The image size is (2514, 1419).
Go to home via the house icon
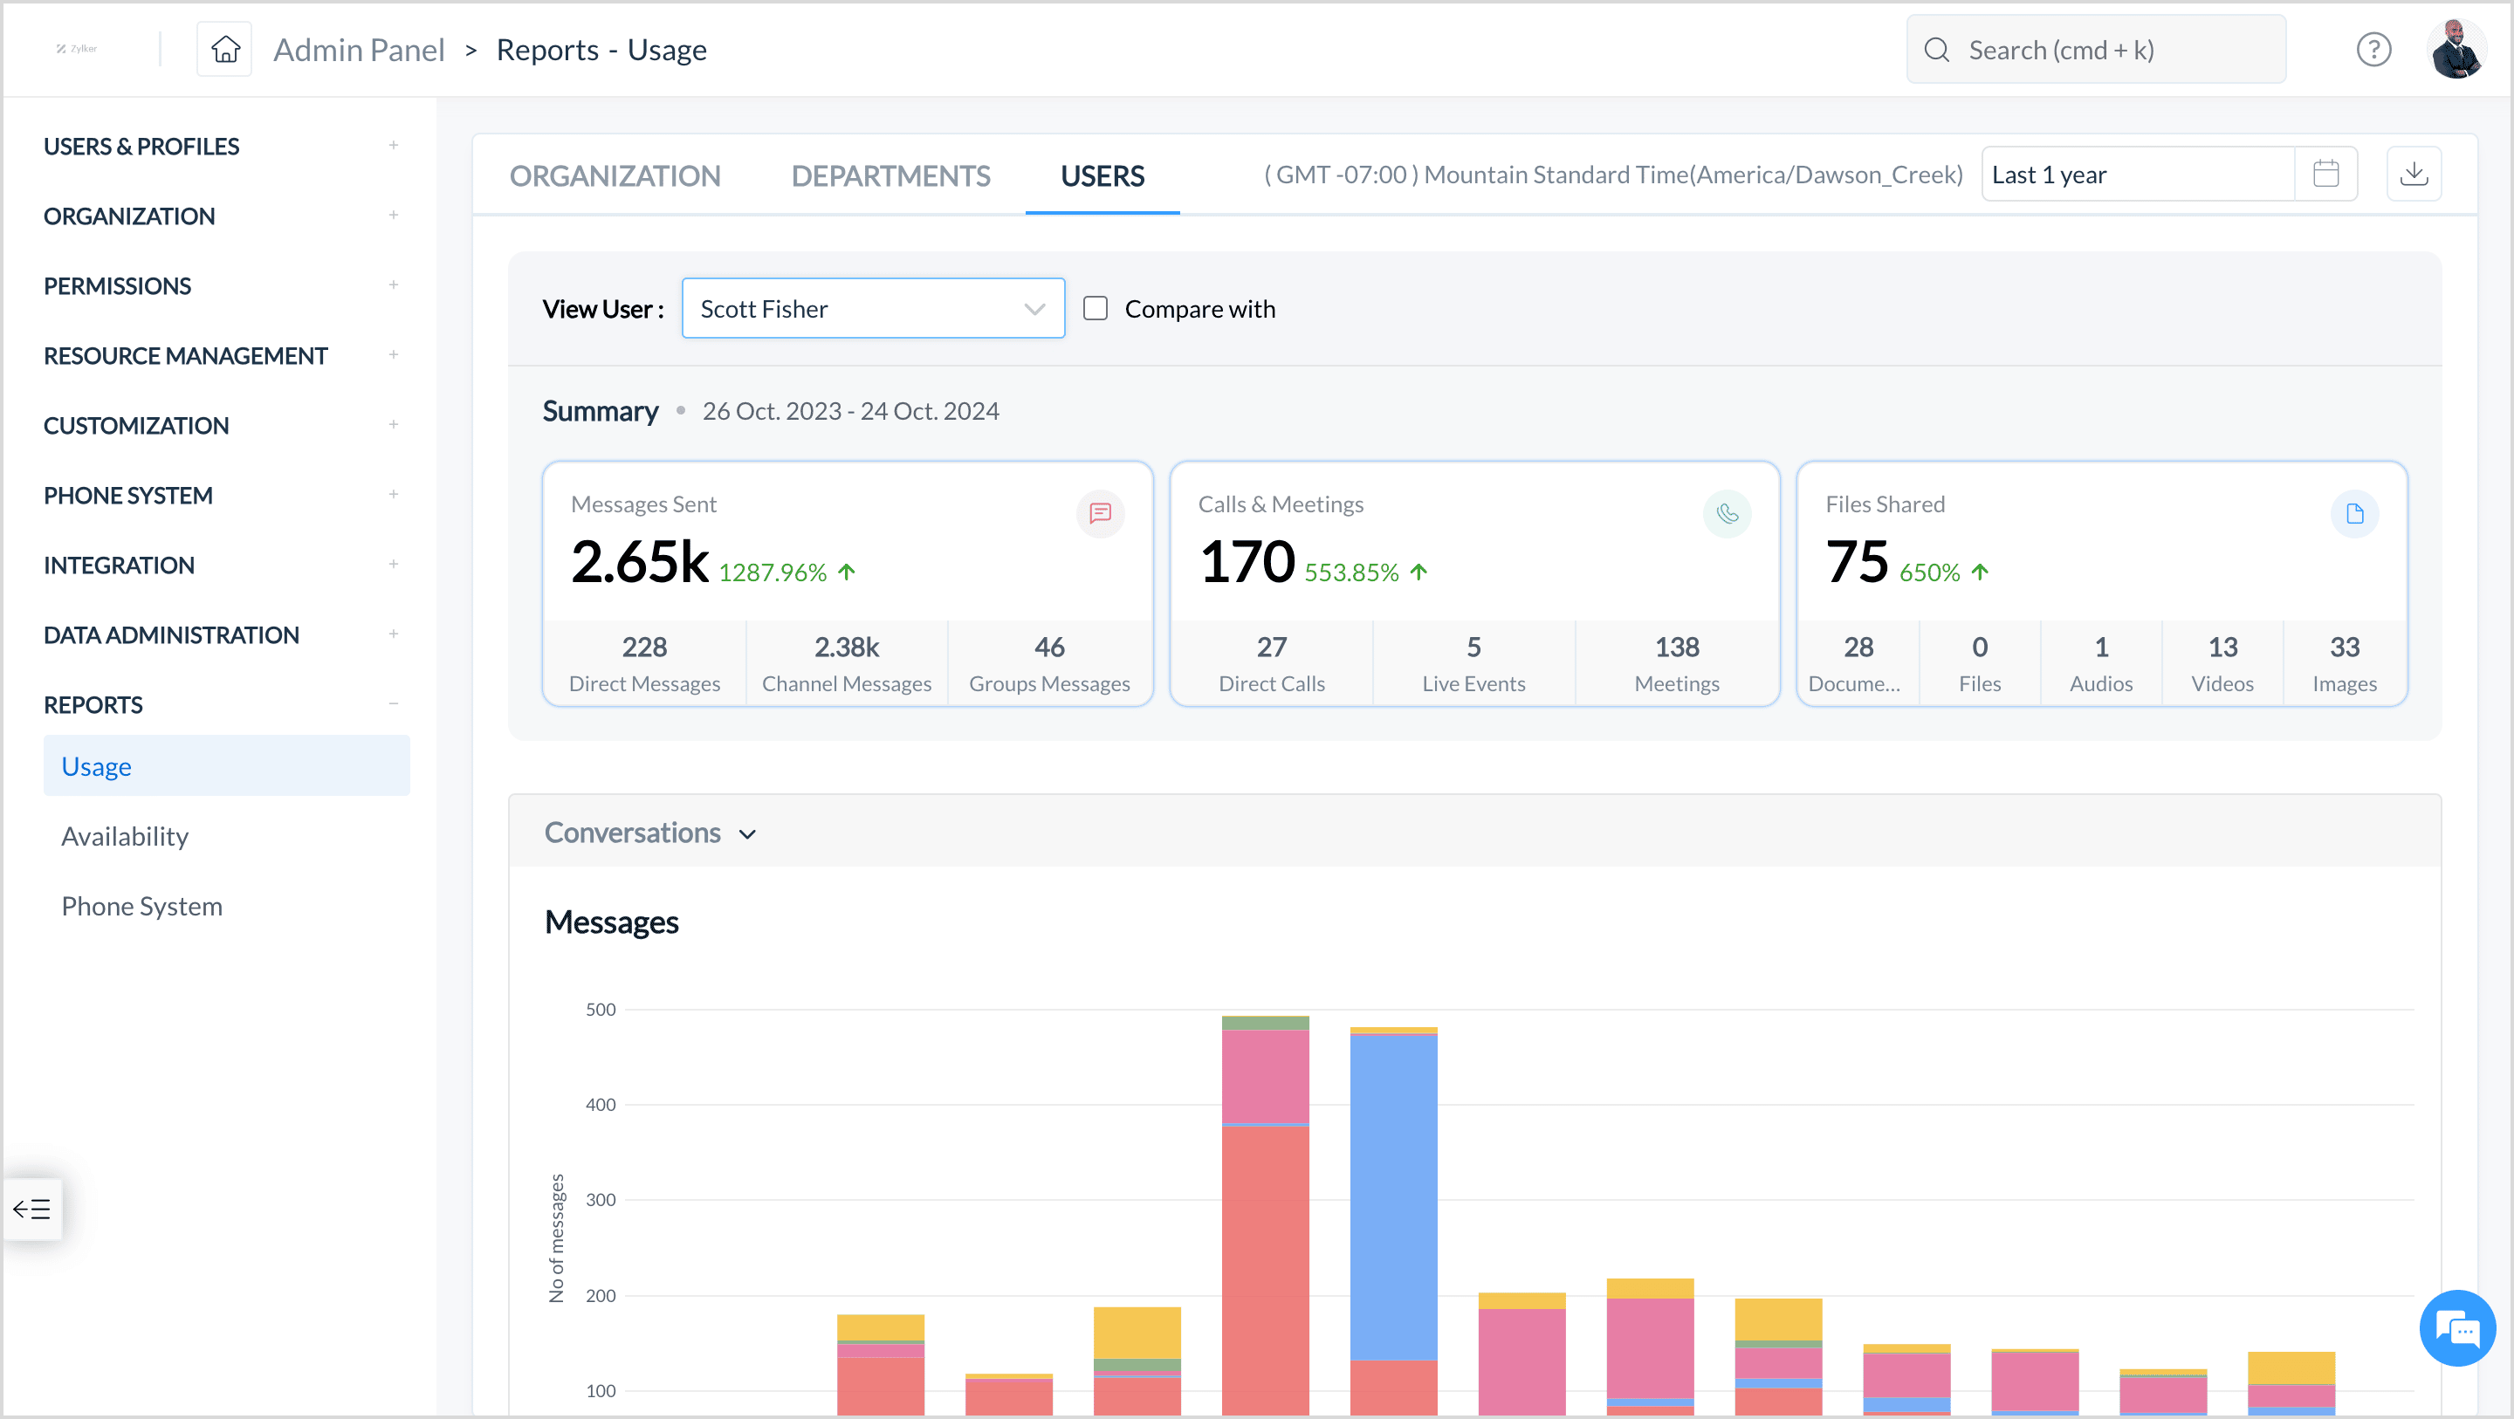pos(224,49)
